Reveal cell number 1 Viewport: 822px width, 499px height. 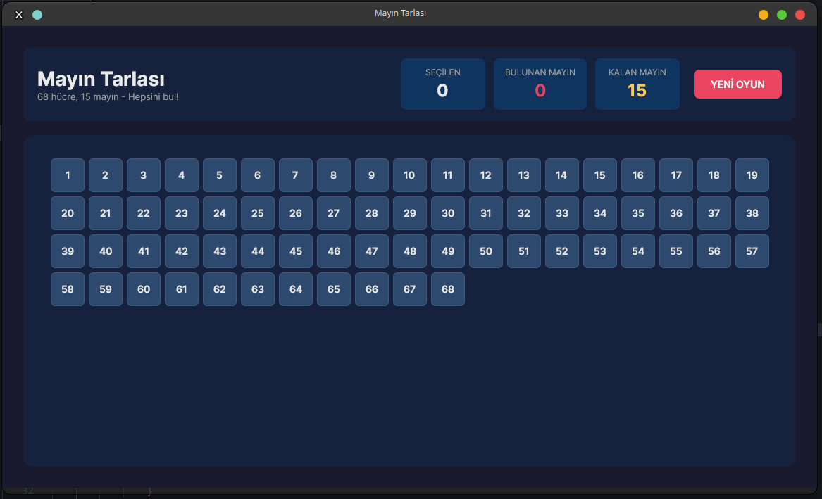click(x=68, y=175)
